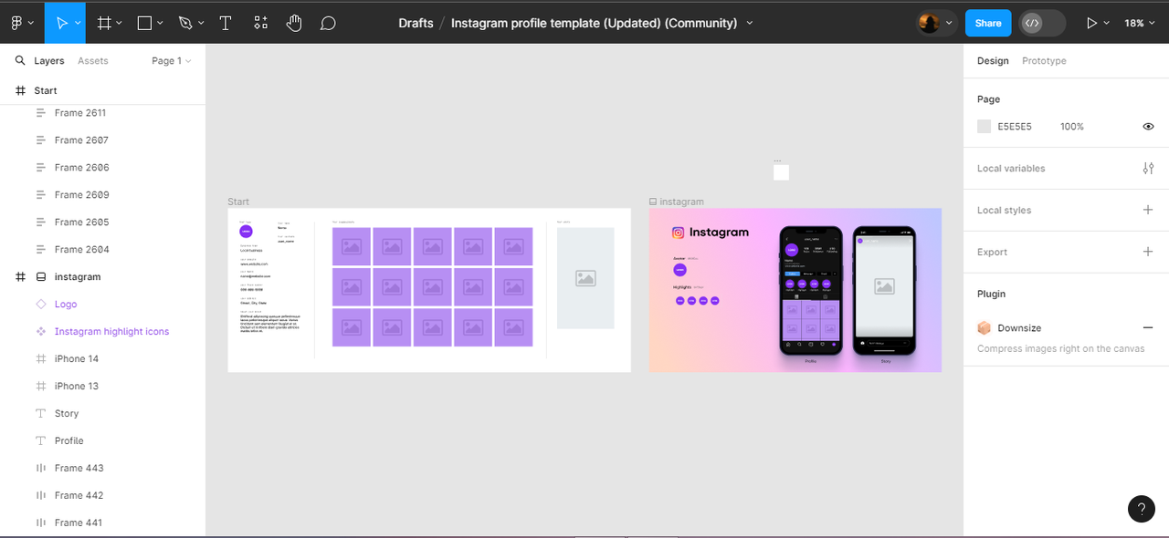Image resolution: width=1169 pixels, height=538 pixels.
Task: Click the search icon in Layers panel
Action: point(20,61)
